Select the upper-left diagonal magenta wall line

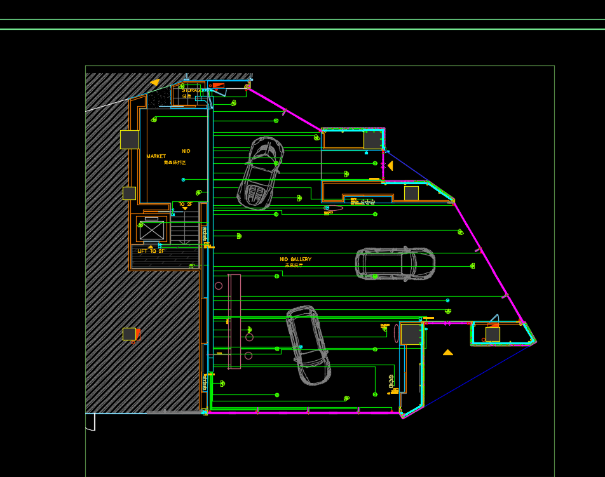[x=284, y=109]
